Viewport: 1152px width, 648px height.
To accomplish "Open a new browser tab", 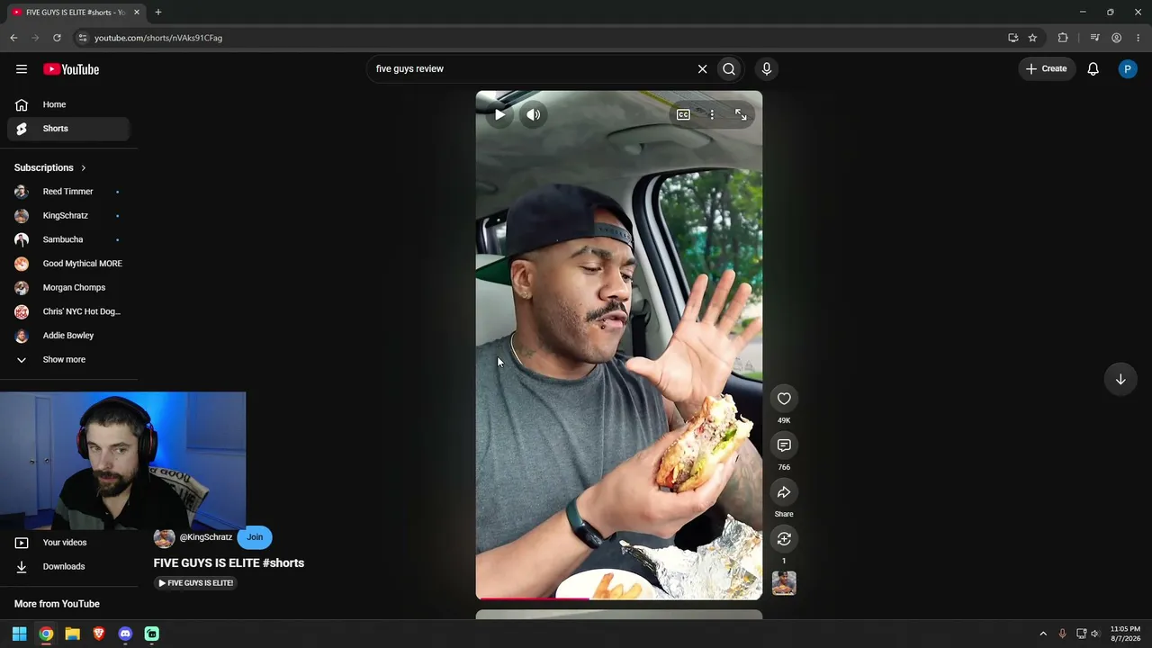I will [x=157, y=13].
